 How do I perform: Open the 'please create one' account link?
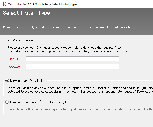[61, 51]
